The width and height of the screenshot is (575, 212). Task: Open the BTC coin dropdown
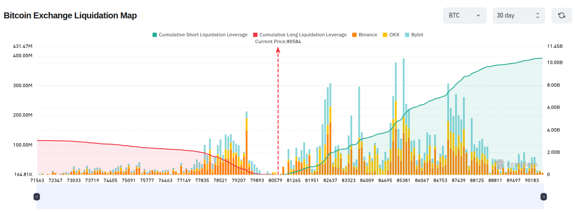(464, 15)
